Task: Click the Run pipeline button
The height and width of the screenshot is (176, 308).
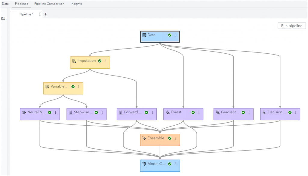Action: 291,25
